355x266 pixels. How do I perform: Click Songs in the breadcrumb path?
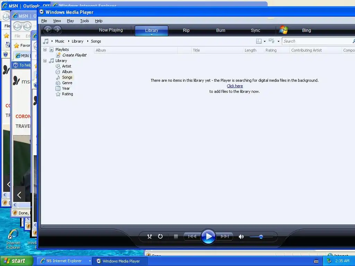click(x=96, y=41)
